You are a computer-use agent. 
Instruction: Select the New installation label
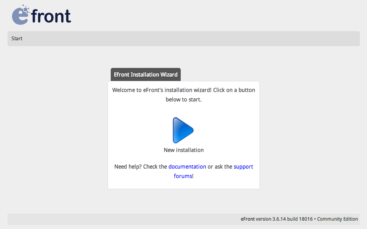tap(183, 150)
